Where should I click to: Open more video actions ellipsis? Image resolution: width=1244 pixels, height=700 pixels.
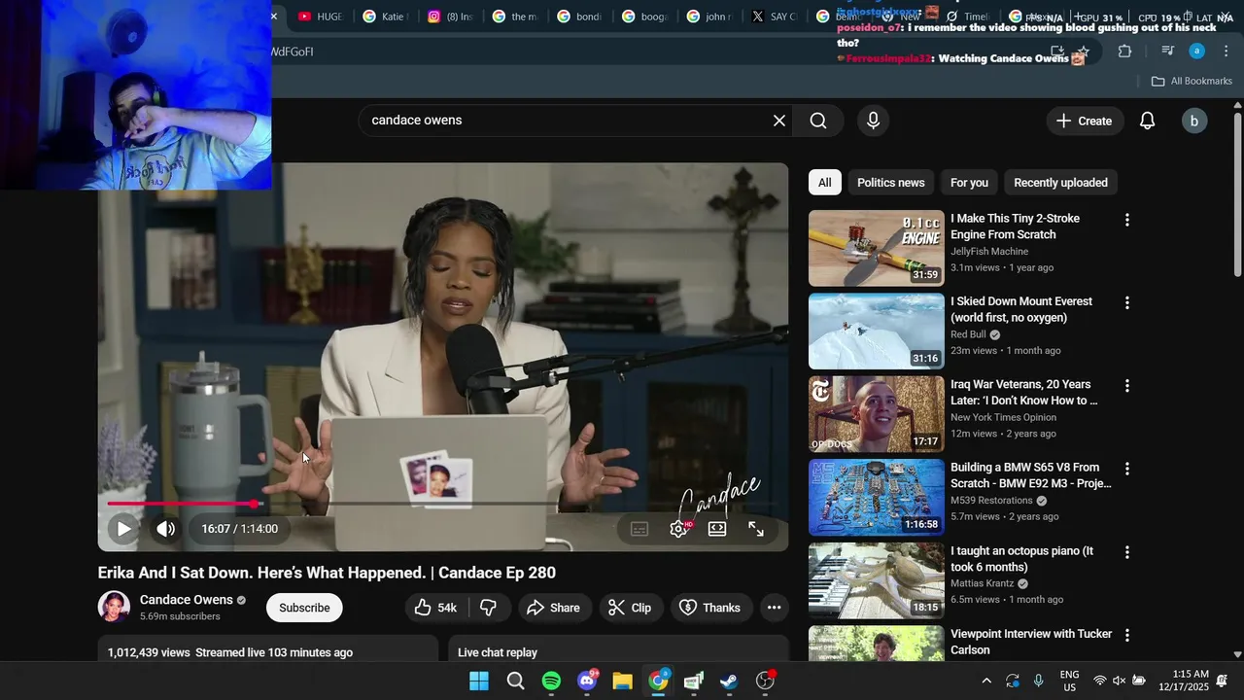(774, 608)
